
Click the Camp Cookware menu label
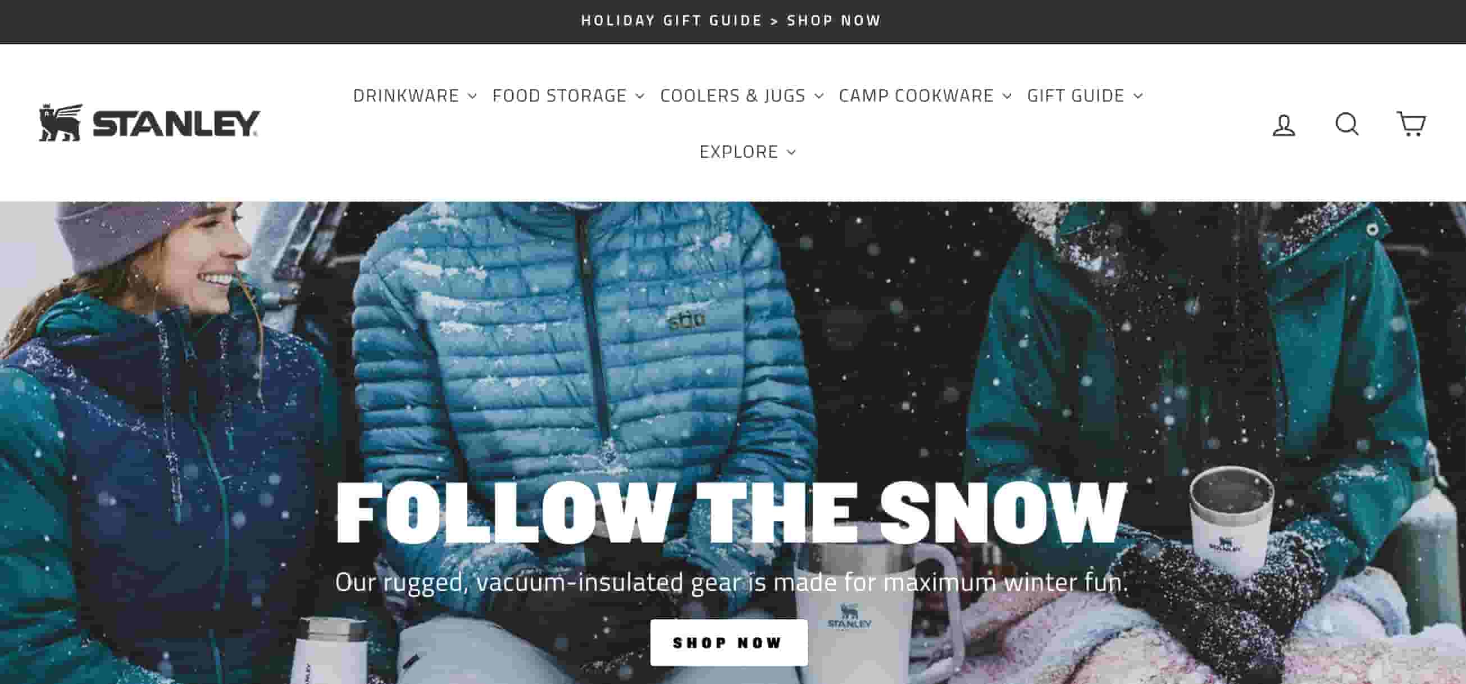(x=916, y=95)
